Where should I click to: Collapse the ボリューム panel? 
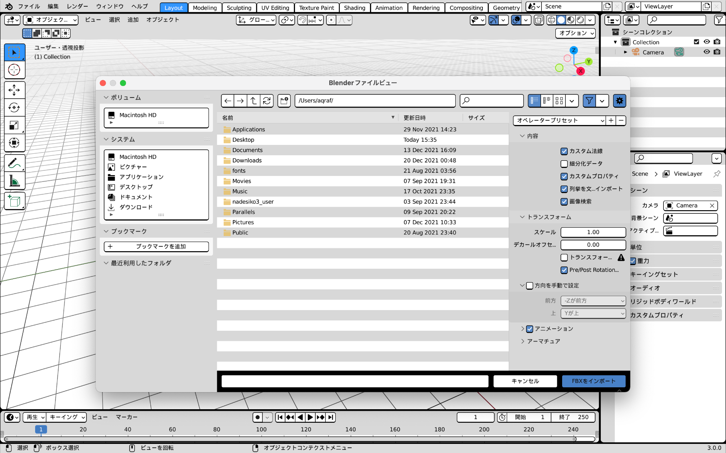tap(106, 98)
